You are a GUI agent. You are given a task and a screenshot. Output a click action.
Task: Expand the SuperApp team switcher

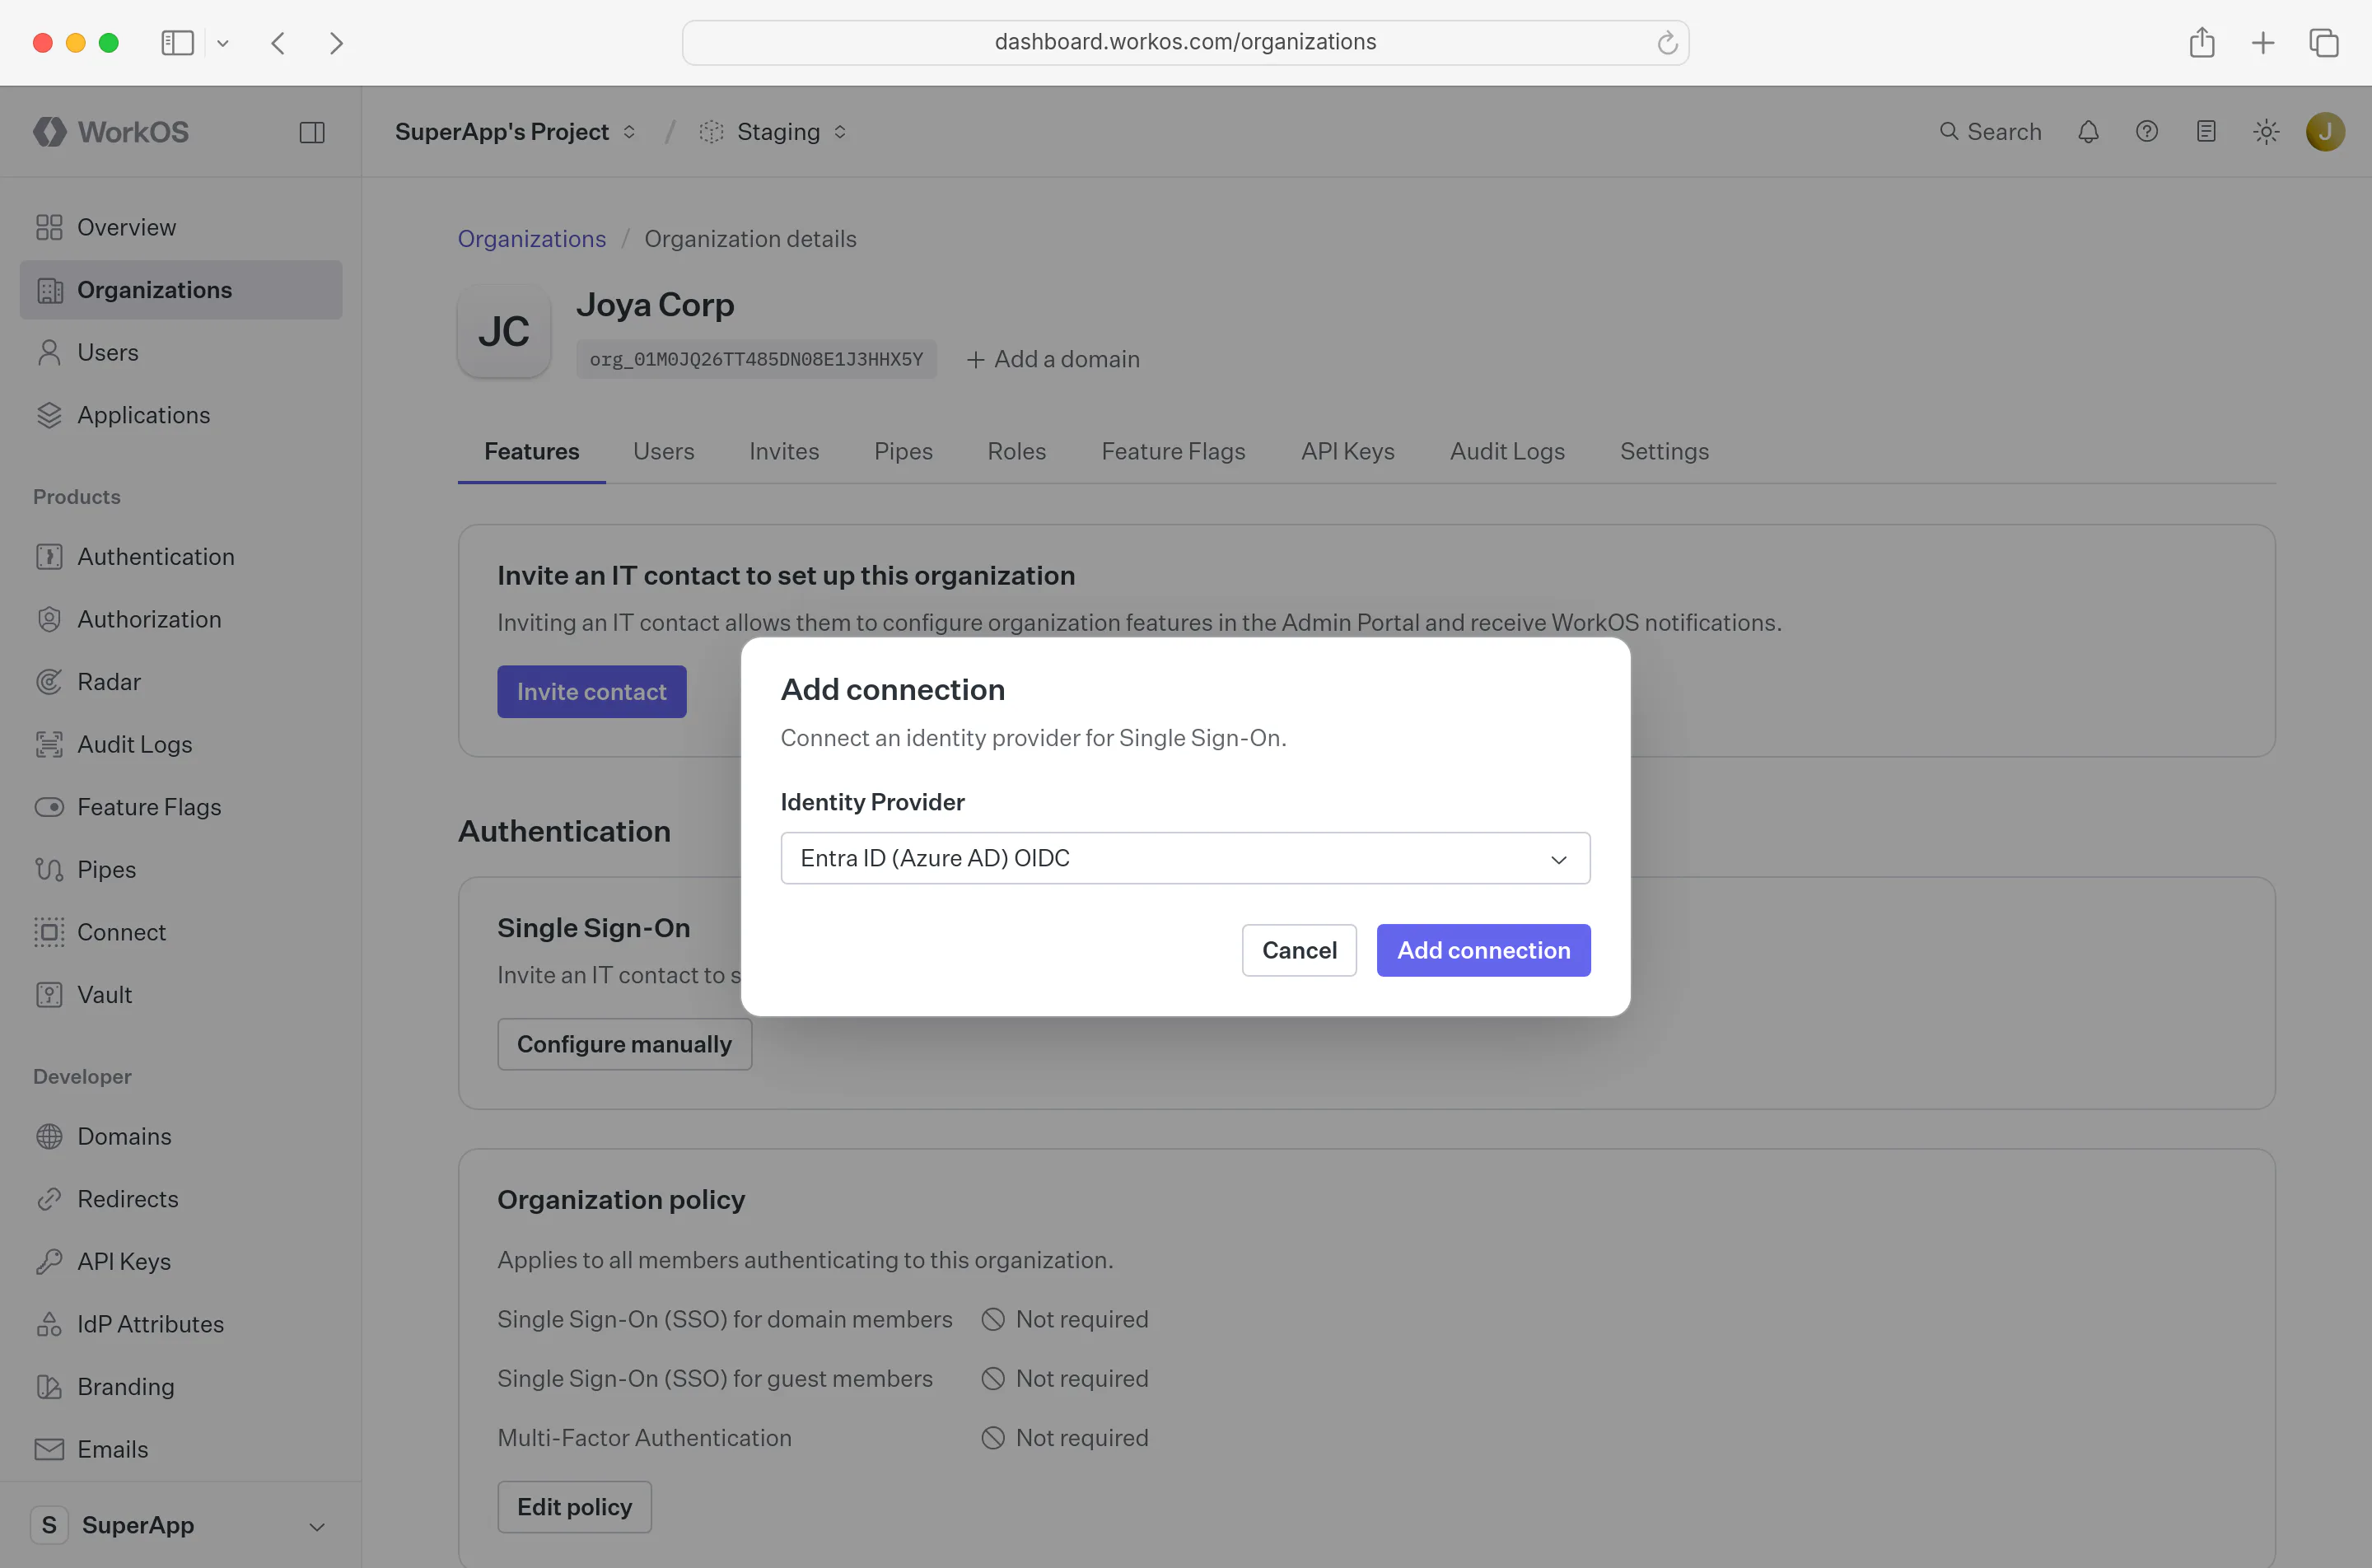[x=181, y=1525]
